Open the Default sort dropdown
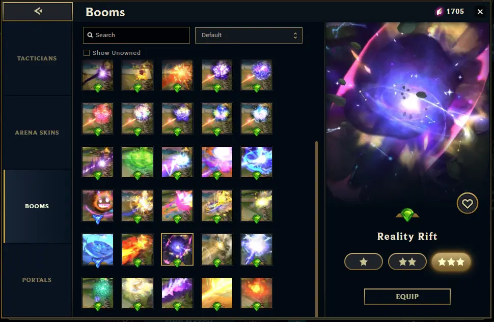The image size is (494, 322). pyautogui.click(x=249, y=35)
